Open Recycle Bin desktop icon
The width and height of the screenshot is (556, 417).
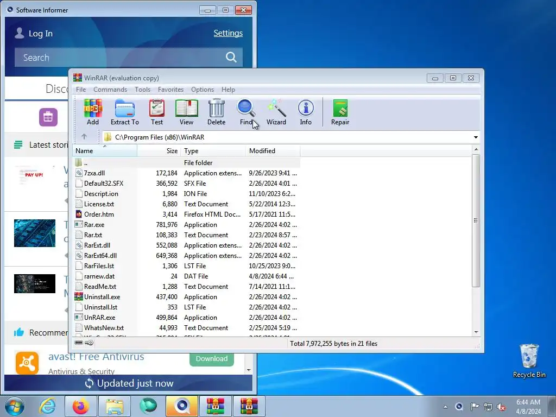tap(529, 361)
